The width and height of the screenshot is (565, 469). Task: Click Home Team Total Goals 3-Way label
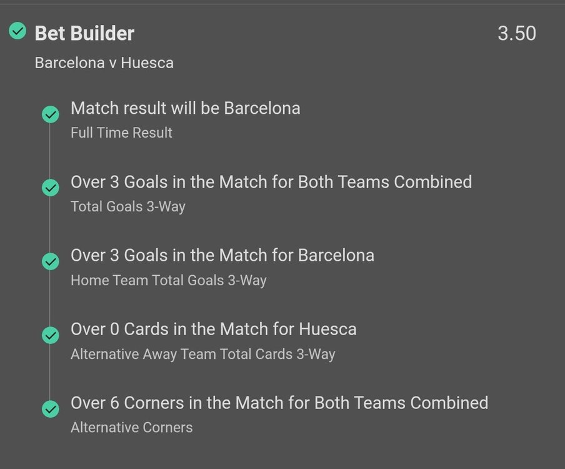coord(168,280)
